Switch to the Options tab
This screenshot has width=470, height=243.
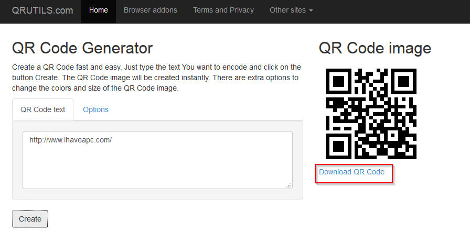95,109
